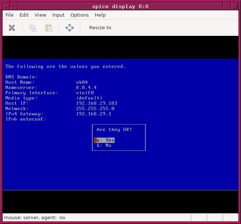
Task: Click the "Are they OK?" prompt text
Action: (x=114, y=130)
